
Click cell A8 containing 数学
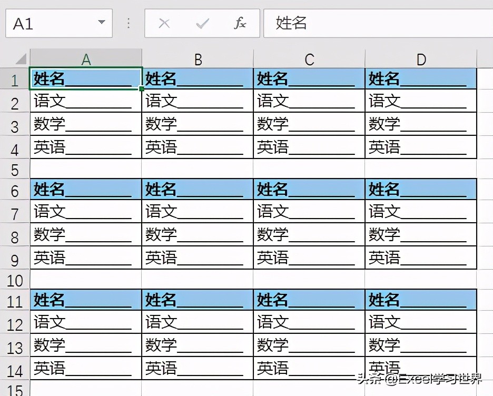(x=86, y=234)
